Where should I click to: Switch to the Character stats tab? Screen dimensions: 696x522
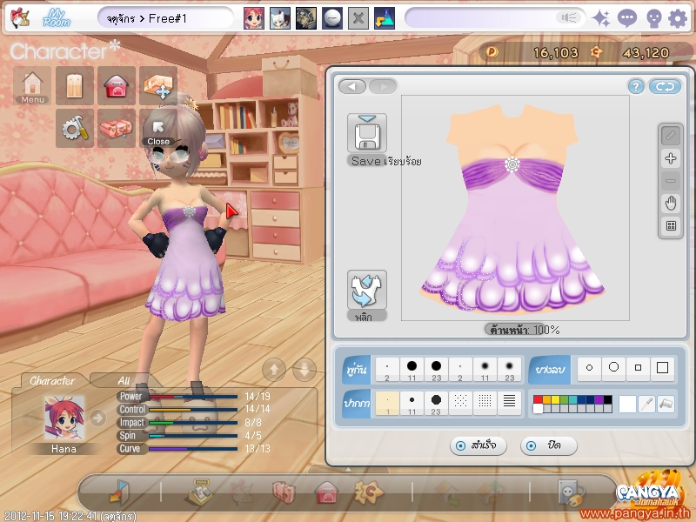click(x=52, y=380)
